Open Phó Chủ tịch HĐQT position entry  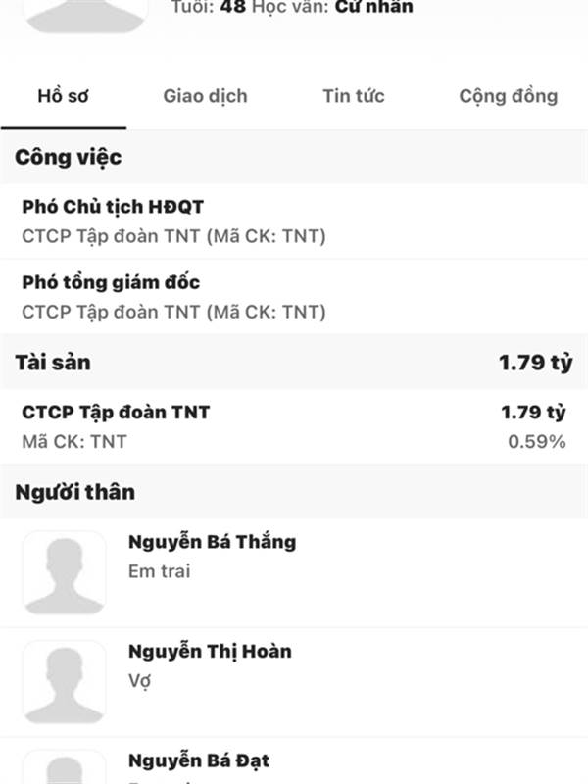coord(294,221)
